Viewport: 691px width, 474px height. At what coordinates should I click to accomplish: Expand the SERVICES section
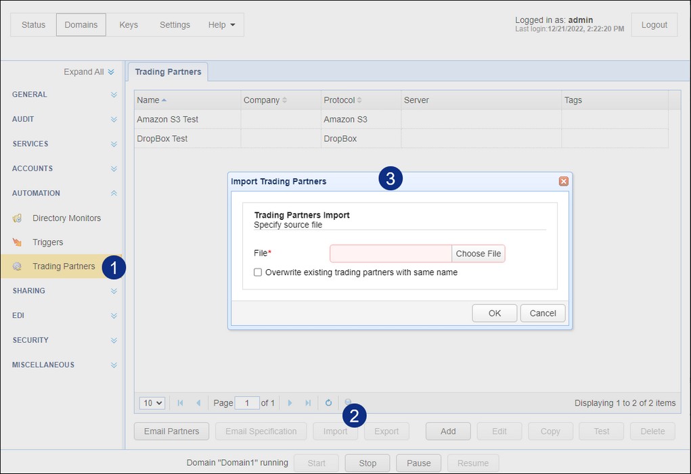coord(114,144)
